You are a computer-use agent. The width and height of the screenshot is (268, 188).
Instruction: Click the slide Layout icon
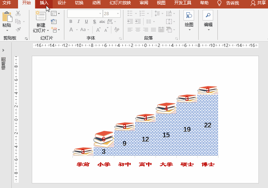pos(54,13)
